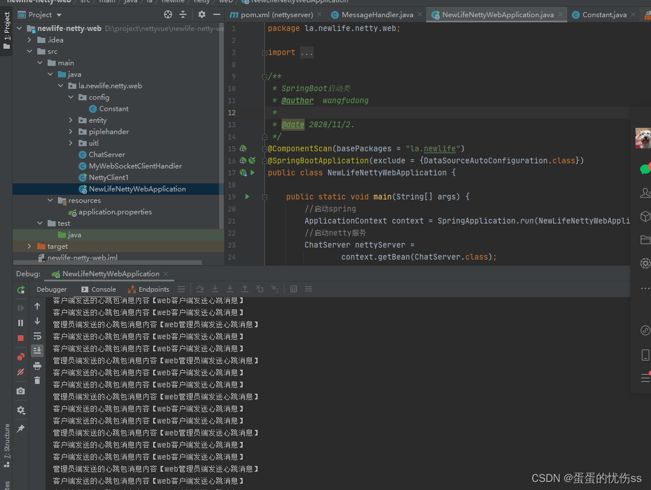Click the up arrow in console gutter
Screen dimensions: 651x490
coord(37,306)
